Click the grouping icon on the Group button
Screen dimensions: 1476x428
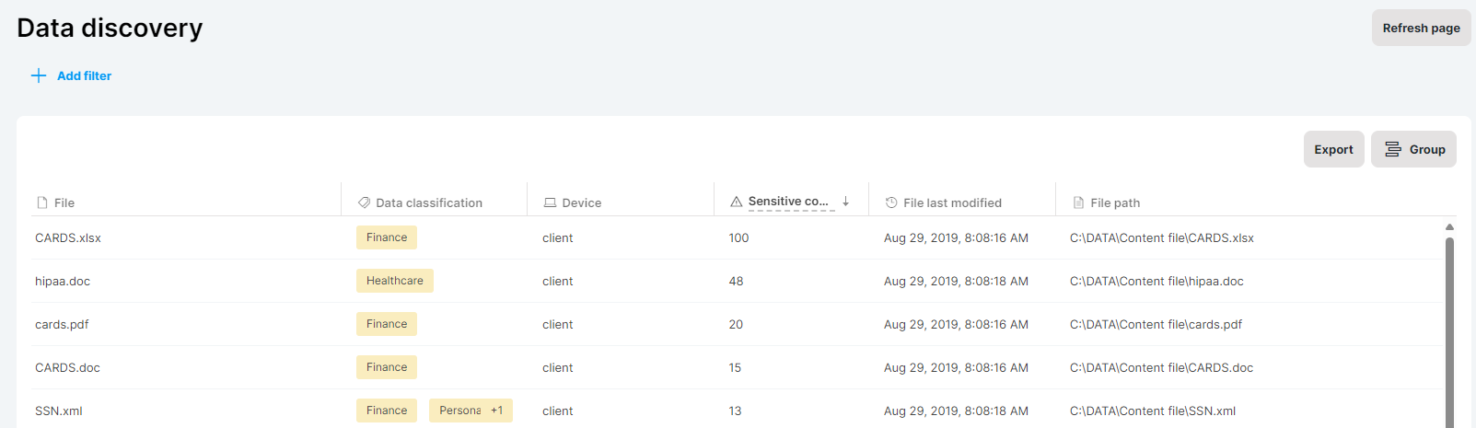coord(1393,149)
